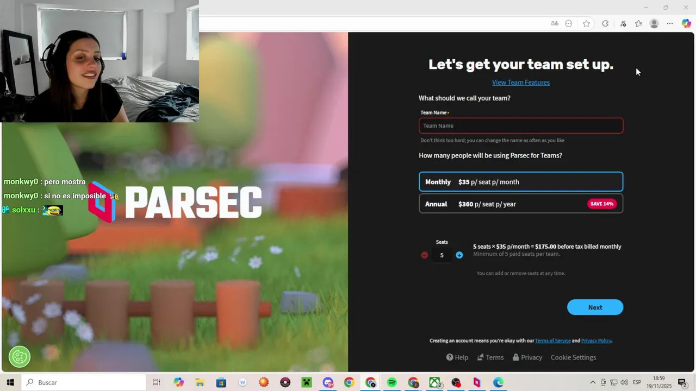Open Spotify from the taskbar

[391, 383]
